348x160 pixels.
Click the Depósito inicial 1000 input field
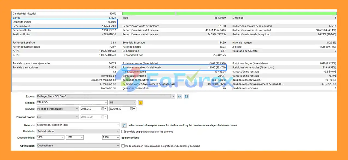coord(51,137)
